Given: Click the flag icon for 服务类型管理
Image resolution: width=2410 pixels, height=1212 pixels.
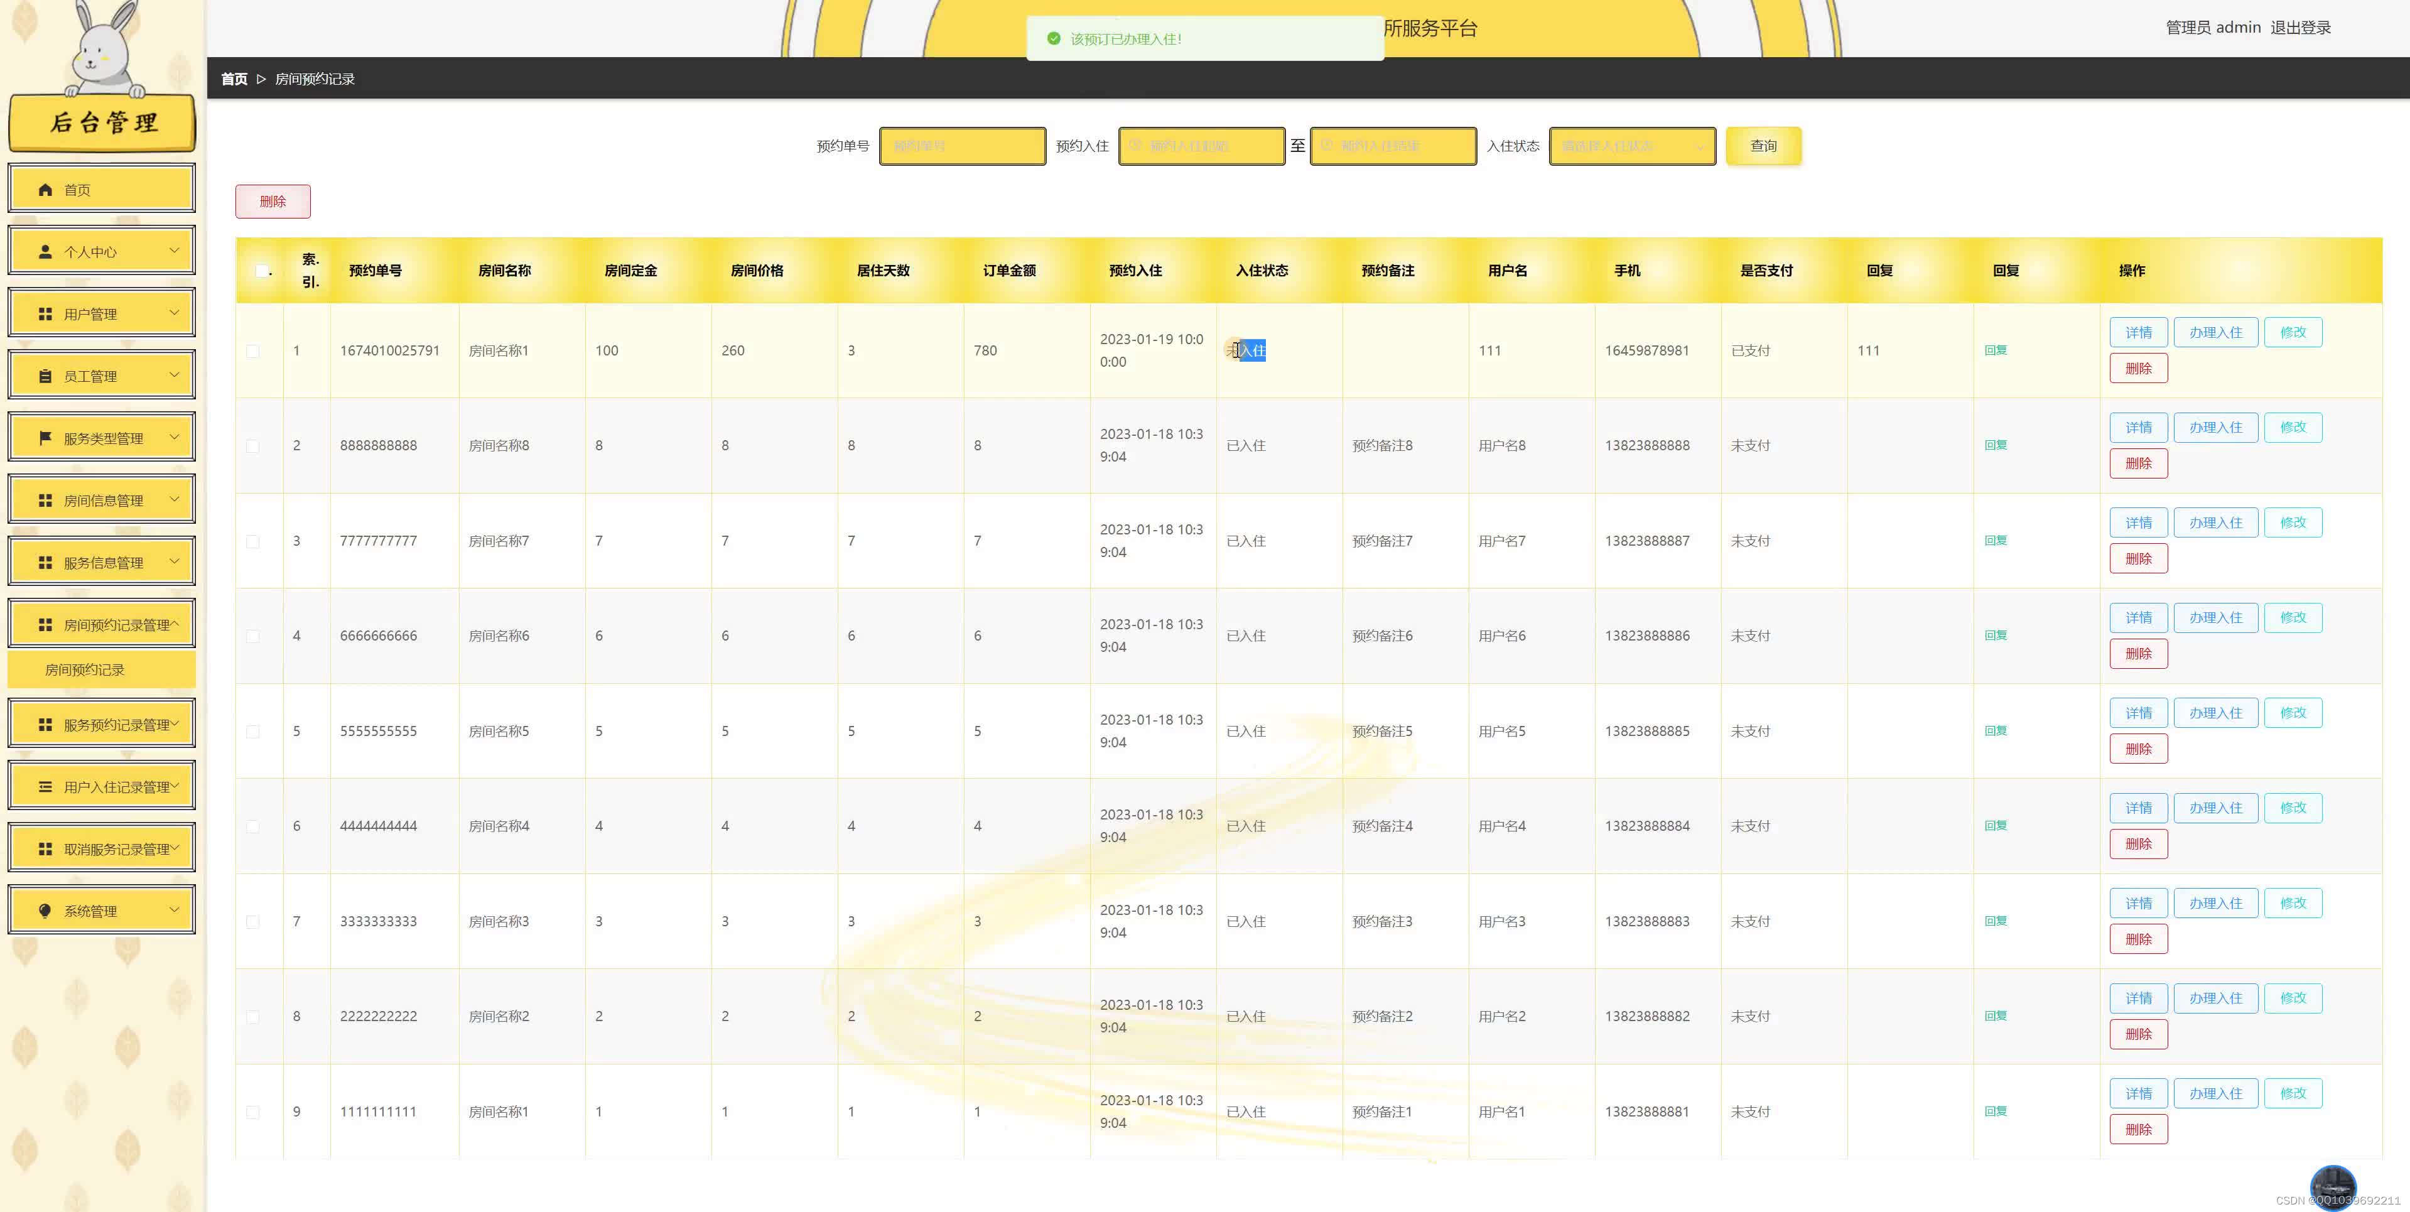Looking at the screenshot, I should [x=45, y=438].
